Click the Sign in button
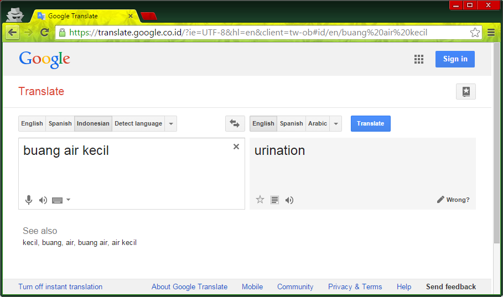The width and height of the screenshot is (503, 297). 455,59
